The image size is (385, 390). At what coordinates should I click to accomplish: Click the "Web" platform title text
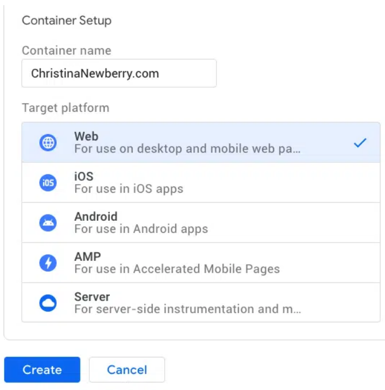(86, 136)
